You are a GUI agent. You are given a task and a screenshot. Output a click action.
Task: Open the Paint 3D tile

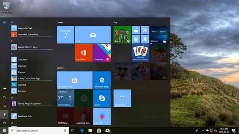102,117
